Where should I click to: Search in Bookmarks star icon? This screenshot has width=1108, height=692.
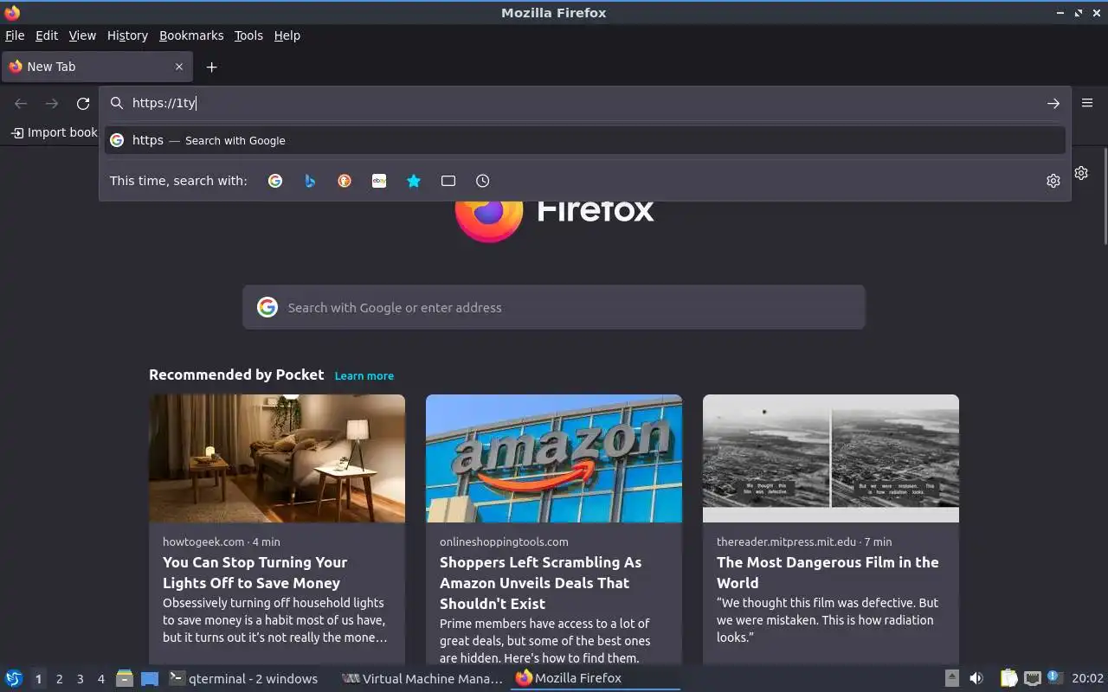coord(414,181)
